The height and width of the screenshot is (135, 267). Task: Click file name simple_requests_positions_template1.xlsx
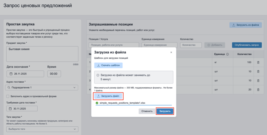pyautogui.click(x=122, y=103)
